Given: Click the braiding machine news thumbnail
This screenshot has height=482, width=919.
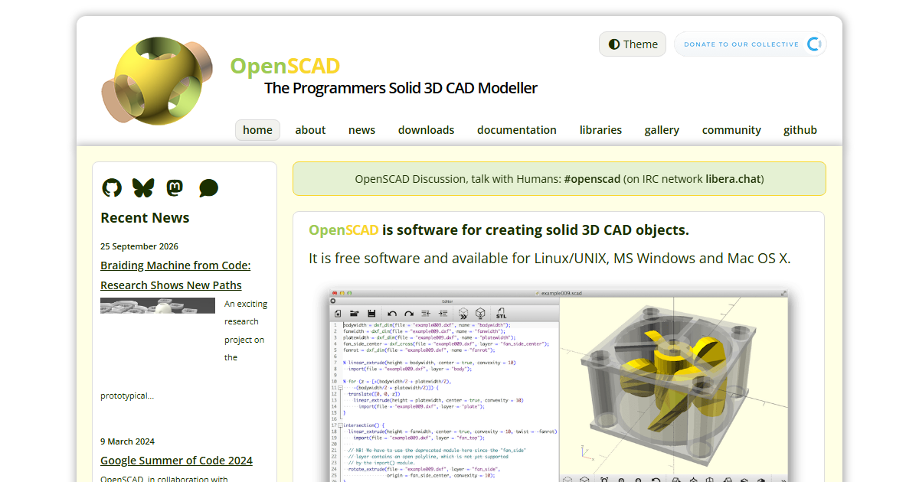Looking at the screenshot, I should [x=158, y=305].
